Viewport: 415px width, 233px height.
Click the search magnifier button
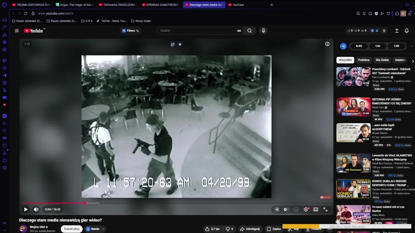click(249, 30)
